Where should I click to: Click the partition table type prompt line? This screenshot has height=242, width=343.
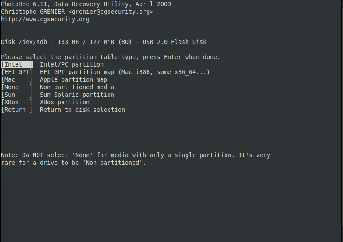point(110,57)
